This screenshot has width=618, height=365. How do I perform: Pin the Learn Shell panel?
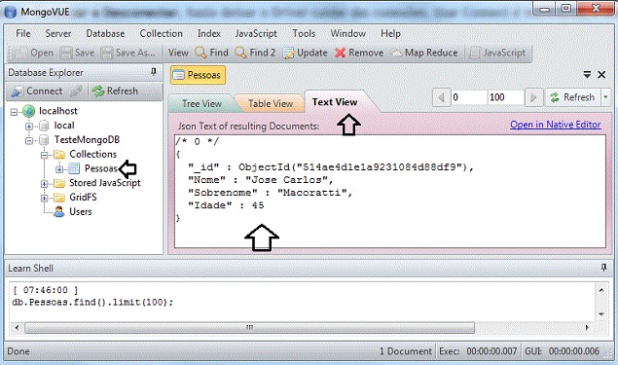tap(603, 268)
